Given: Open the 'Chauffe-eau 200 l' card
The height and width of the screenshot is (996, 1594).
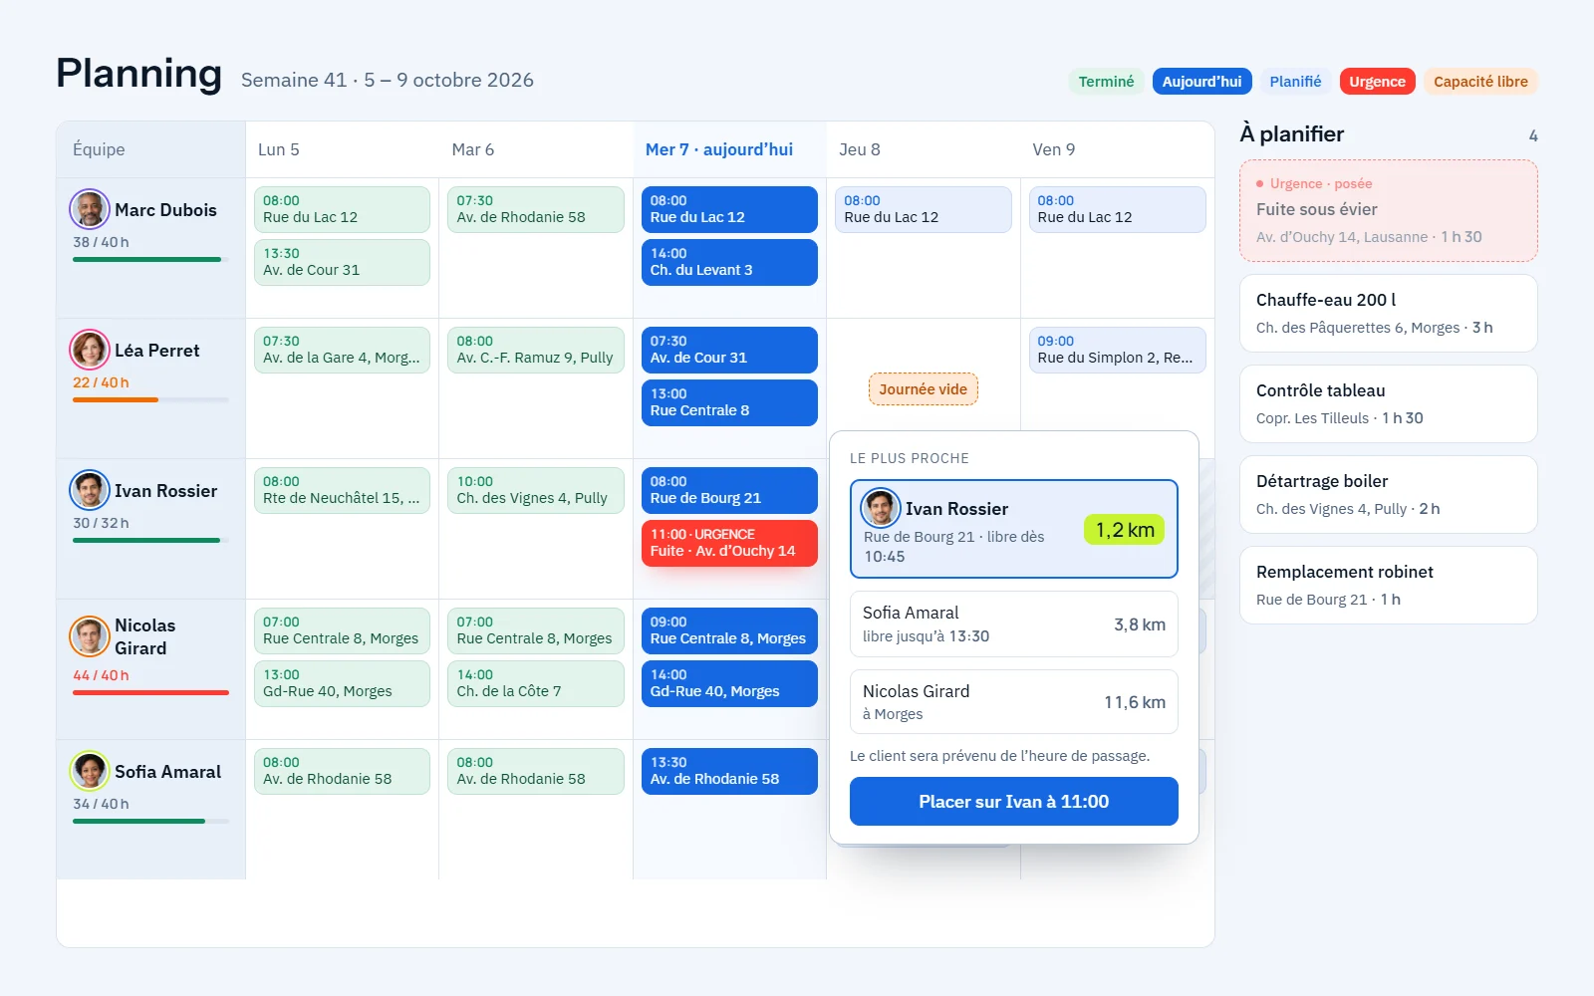Looking at the screenshot, I should tap(1389, 313).
